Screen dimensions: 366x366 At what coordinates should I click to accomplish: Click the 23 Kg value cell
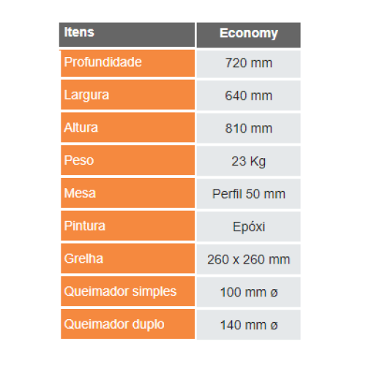point(249,161)
